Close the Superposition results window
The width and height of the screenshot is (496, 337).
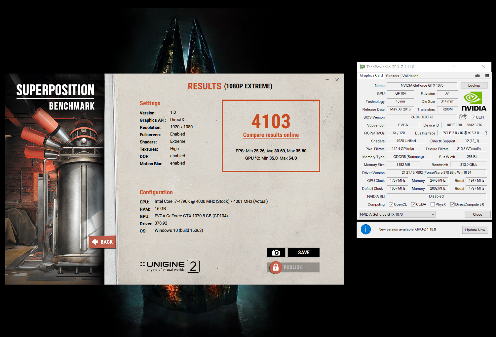point(337,79)
